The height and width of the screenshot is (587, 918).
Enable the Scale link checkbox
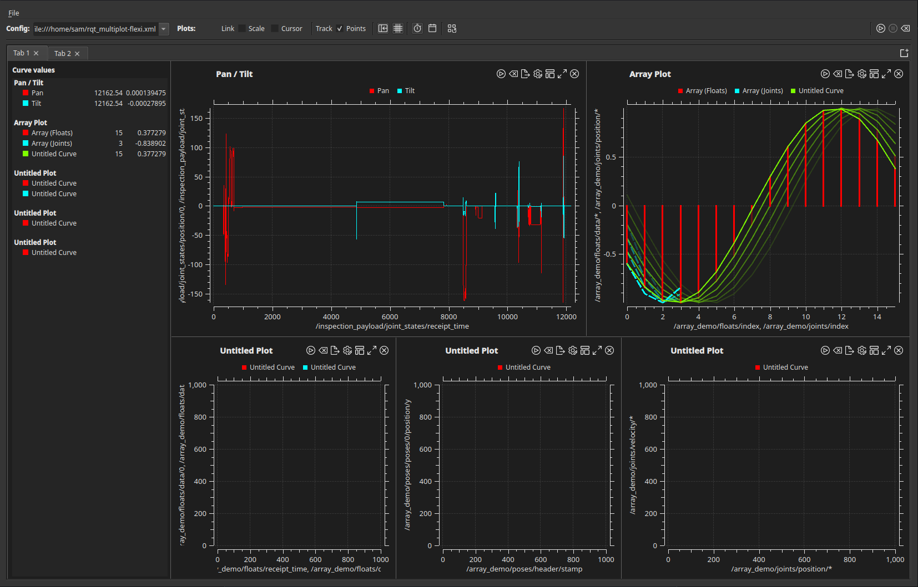pos(242,28)
